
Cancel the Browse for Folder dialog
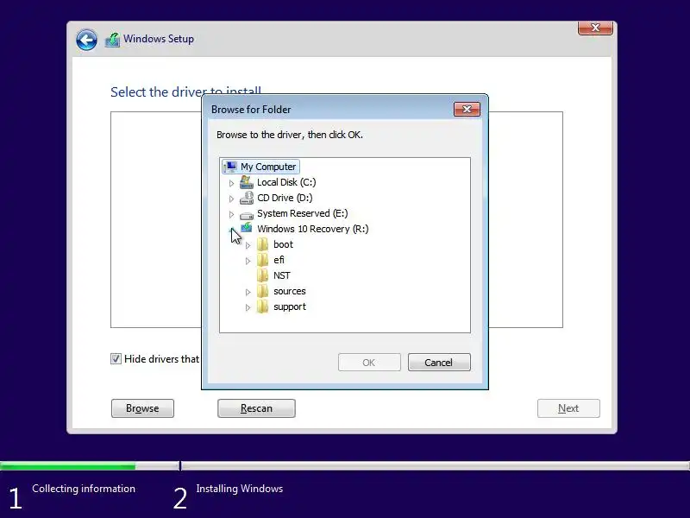click(439, 362)
